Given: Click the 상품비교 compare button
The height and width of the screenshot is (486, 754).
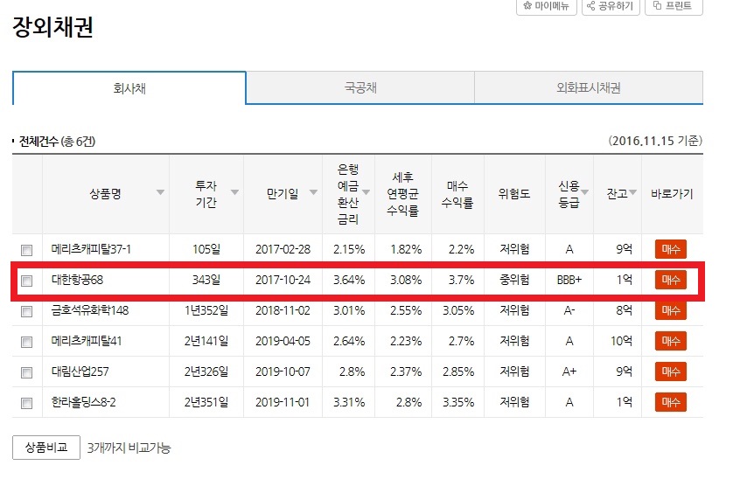Looking at the screenshot, I should tap(46, 448).
